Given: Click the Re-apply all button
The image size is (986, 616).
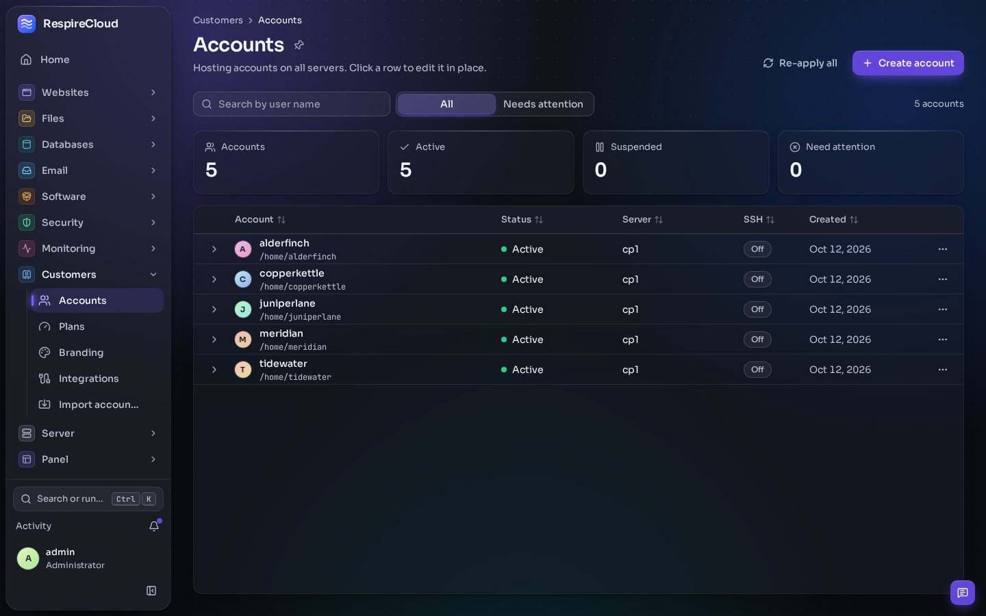Looking at the screenshot, I should tap(800, 63).
